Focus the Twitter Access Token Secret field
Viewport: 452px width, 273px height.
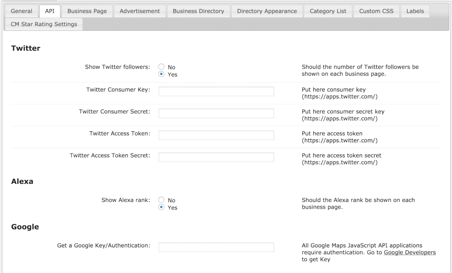216,157
